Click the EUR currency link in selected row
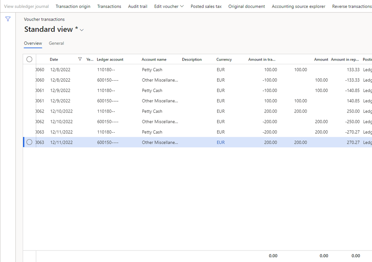372x262 pixels. [221, 143]
